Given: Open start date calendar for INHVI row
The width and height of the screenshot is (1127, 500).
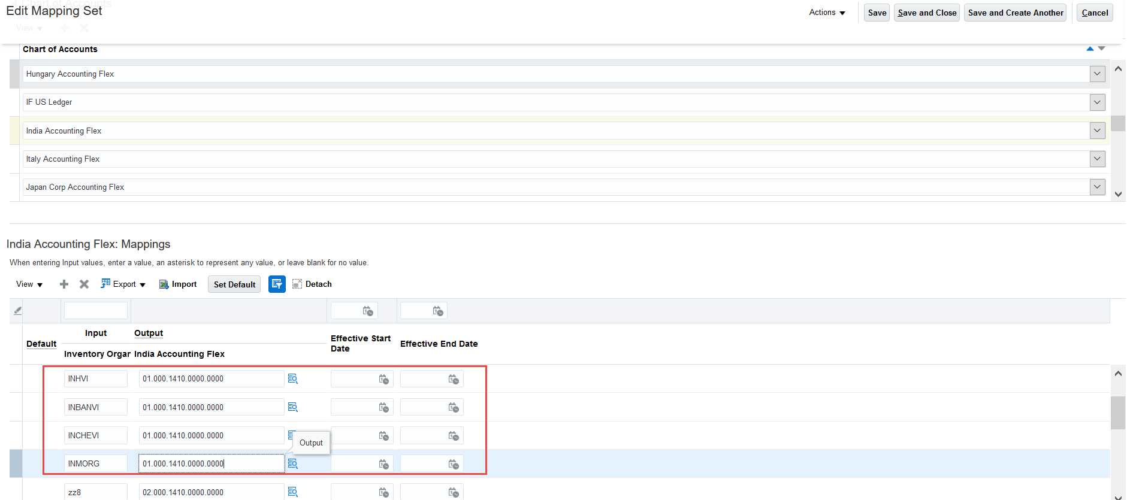Looking at the screenshot, I should pos(384,379).
